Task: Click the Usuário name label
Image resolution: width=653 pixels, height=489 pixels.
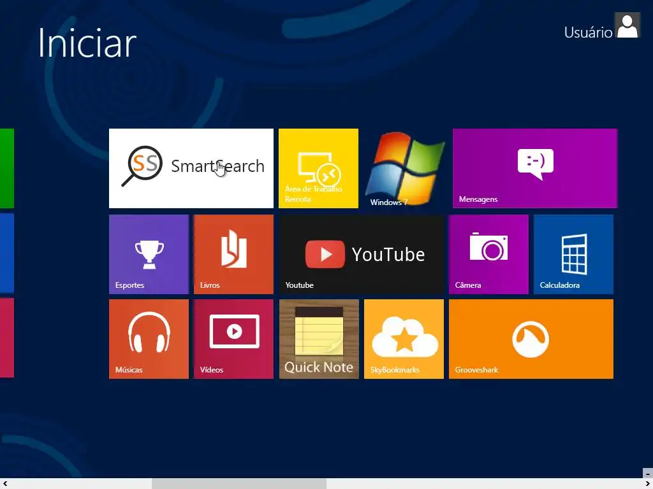Action: (588, 32)
